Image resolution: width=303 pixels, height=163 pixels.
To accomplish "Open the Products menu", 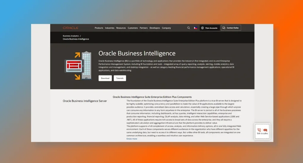I will point(99,28).
